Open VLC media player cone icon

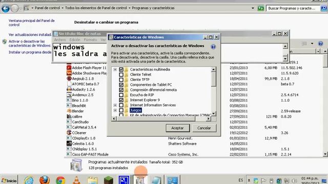pyautogui.click(x=76, y=180)
